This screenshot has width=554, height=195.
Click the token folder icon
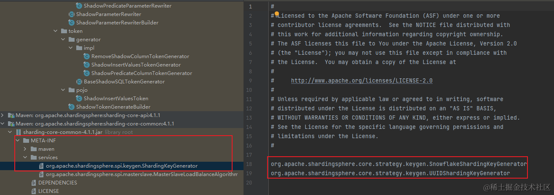coord(64,31)
